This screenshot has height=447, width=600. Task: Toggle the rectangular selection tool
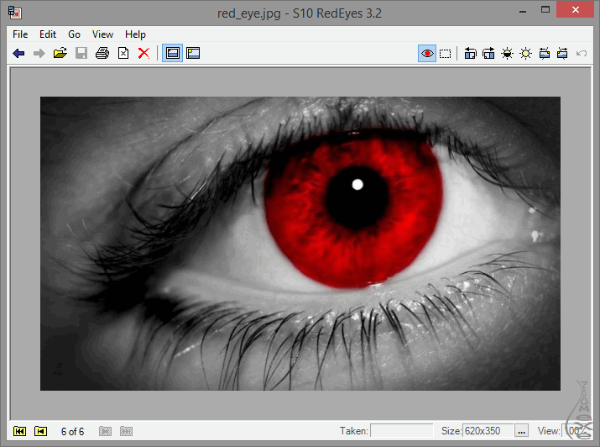(446, 53)
